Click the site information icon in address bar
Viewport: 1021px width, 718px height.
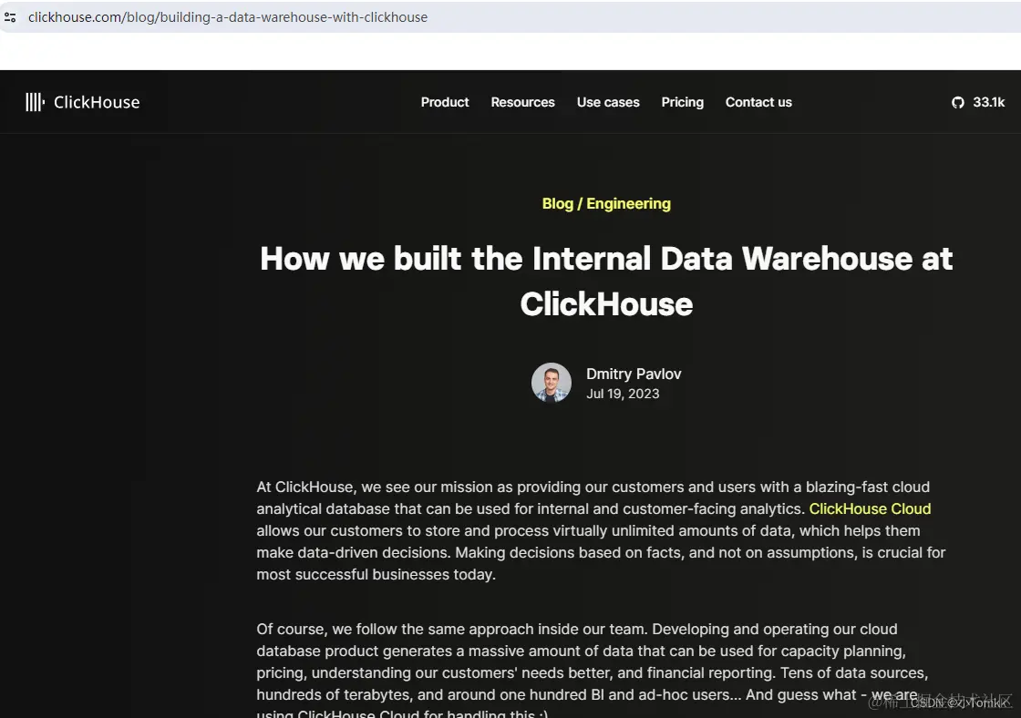click(x=10, y=17)
